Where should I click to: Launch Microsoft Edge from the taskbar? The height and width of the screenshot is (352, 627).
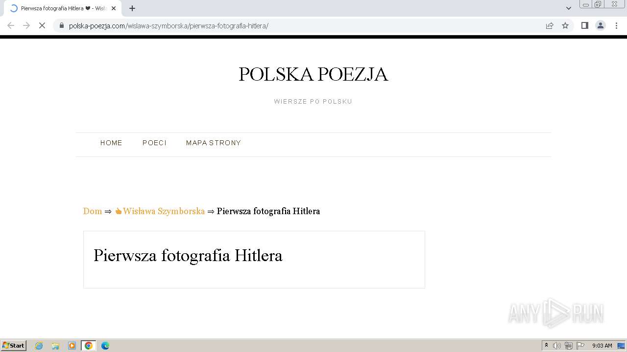[105, 346]
